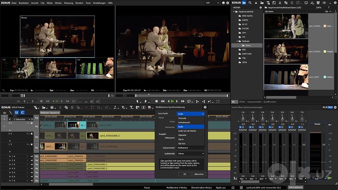Open the Bearbeiten menu
The width and height of the screenshot is (338, 190).
24,3
